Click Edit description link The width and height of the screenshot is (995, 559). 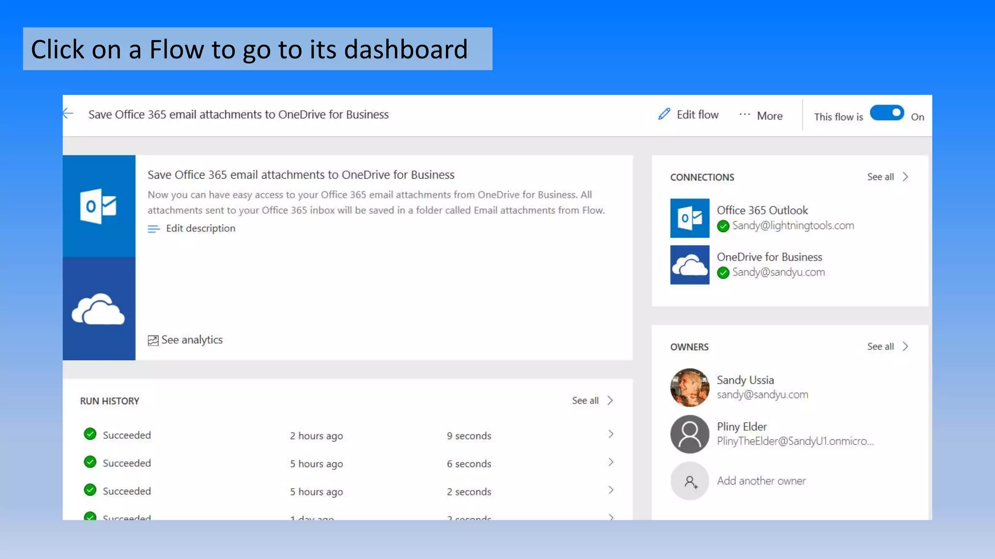pos(201,228)
